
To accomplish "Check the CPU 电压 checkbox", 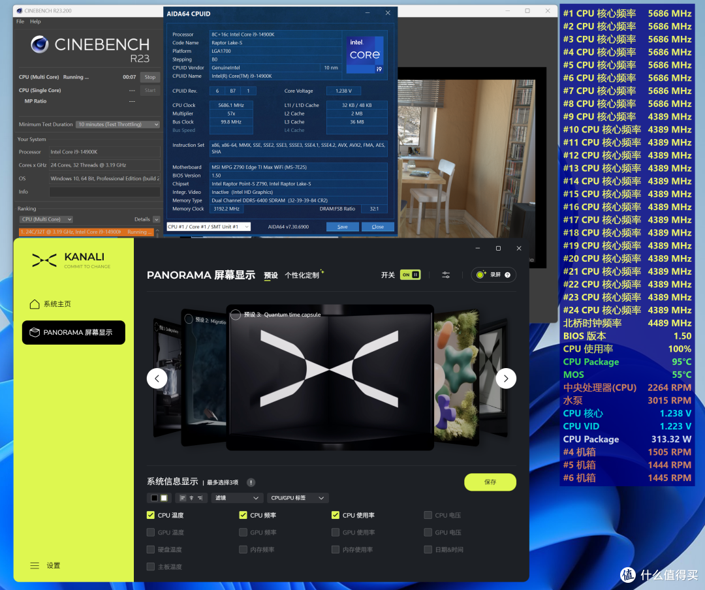I will click(x=428, y=515).
